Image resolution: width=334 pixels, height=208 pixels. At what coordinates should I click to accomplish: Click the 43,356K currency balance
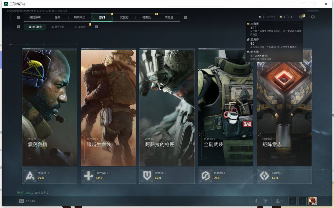[269, 17]
